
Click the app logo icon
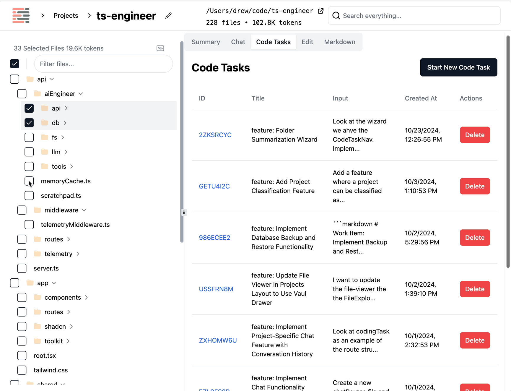(x=21, y=15)
